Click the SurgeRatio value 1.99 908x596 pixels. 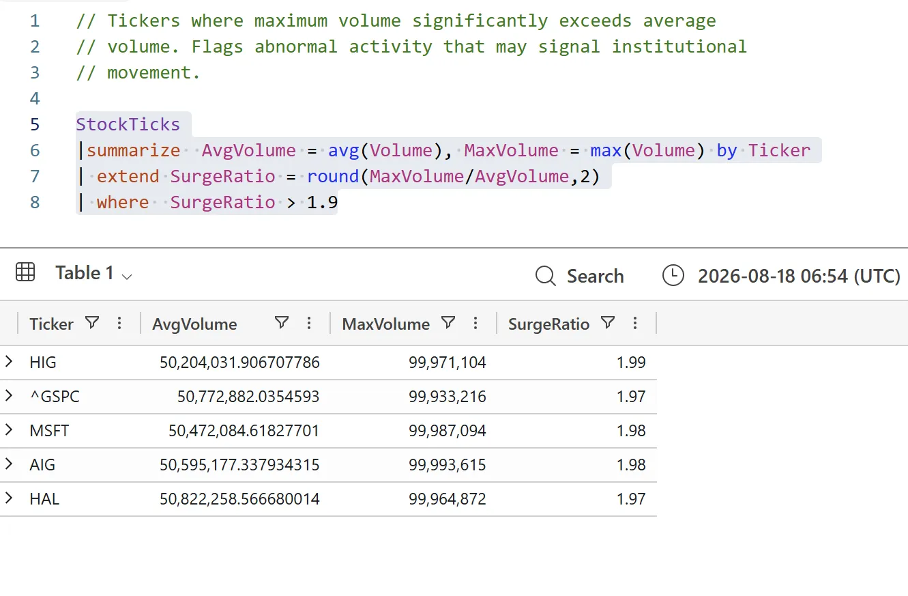point(631,363)
